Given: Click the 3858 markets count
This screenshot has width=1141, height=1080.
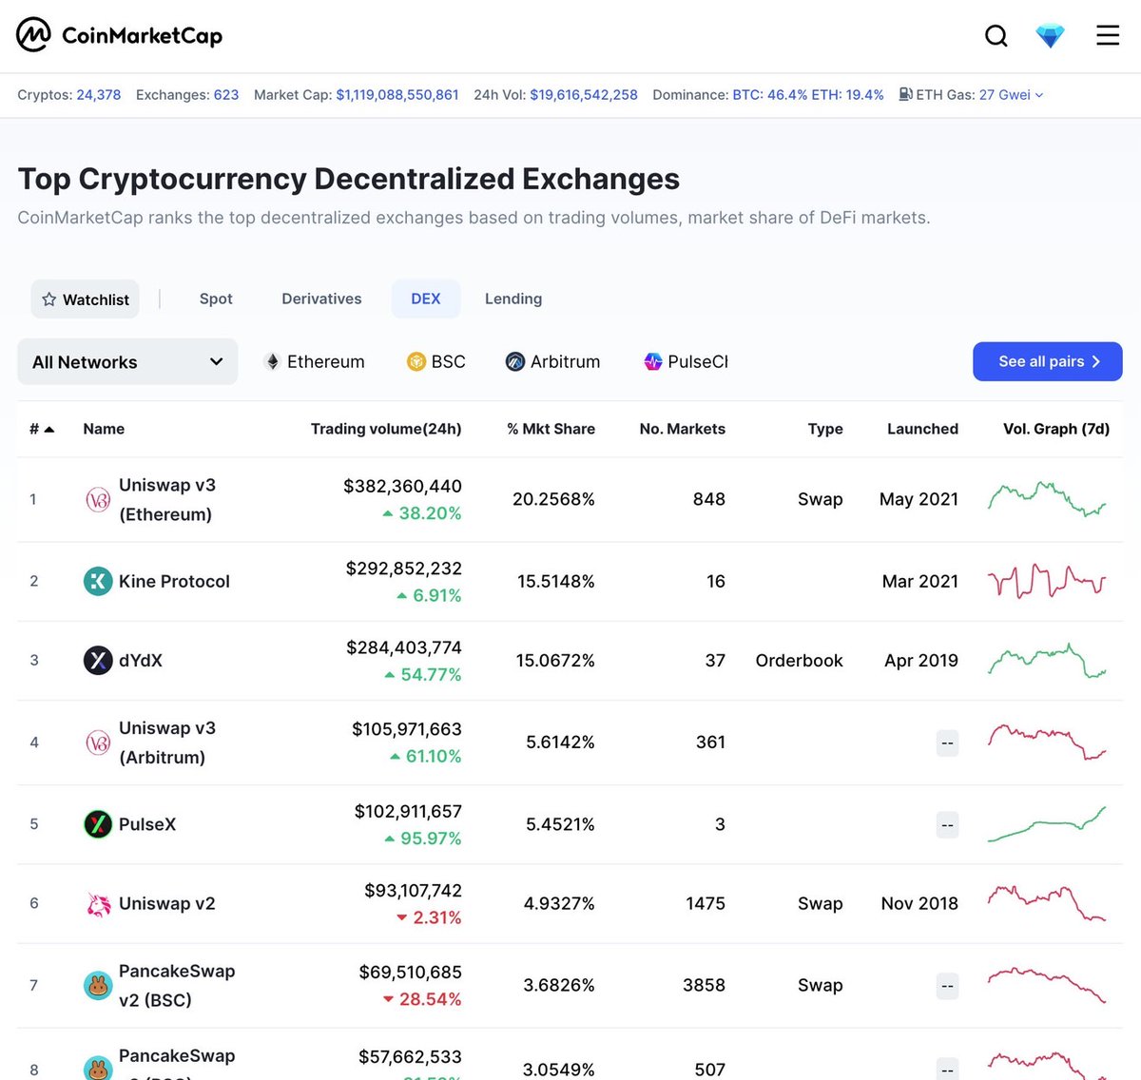Looking at the screenshot, I should click(x=704, y=985).
